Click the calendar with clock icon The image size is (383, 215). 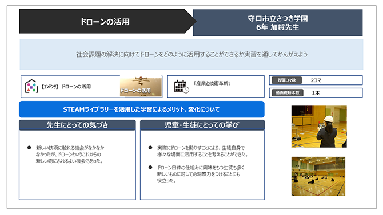181,86
